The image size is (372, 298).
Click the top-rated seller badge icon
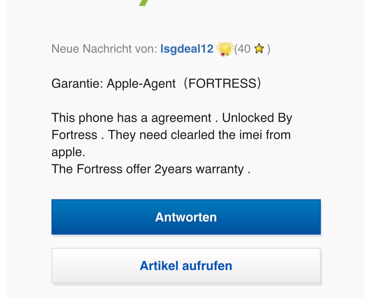(x=225, y=49)
